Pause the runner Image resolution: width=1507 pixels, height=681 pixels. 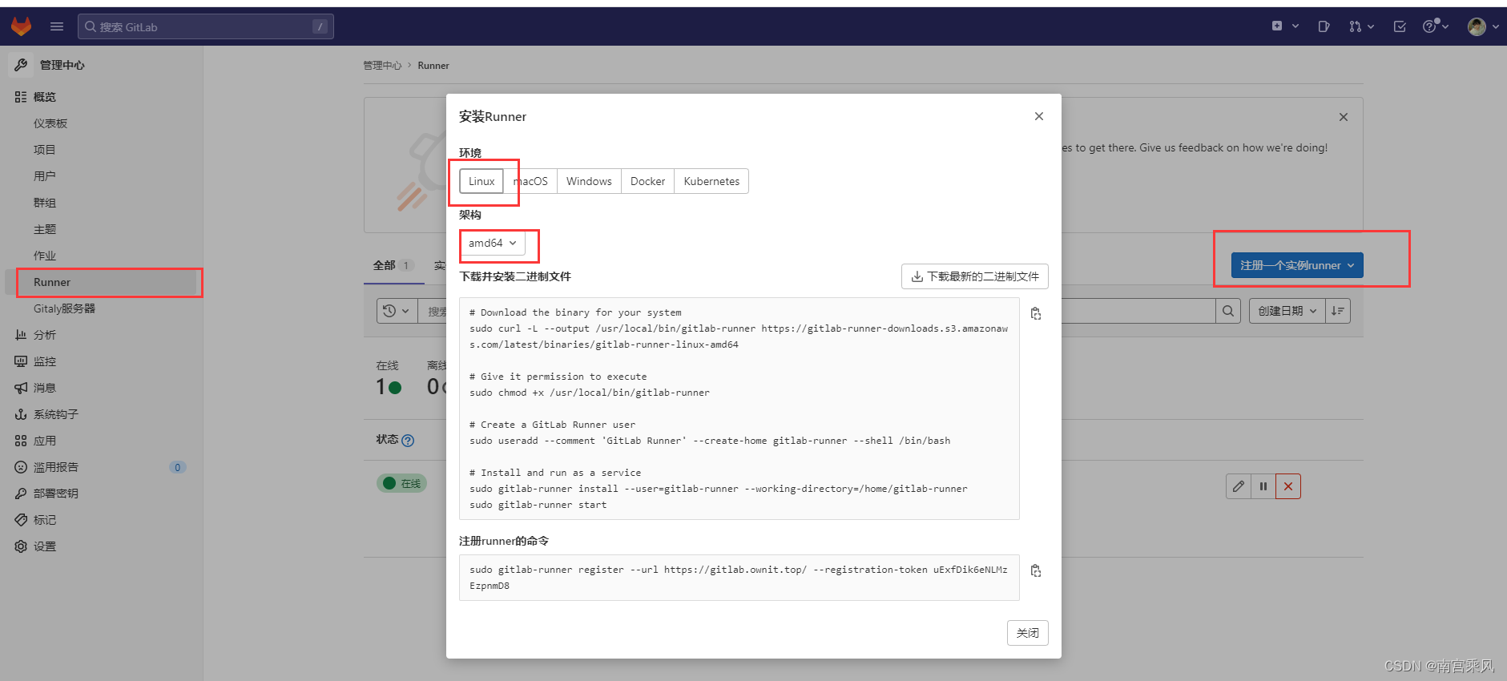click(x=1263, y=486)
